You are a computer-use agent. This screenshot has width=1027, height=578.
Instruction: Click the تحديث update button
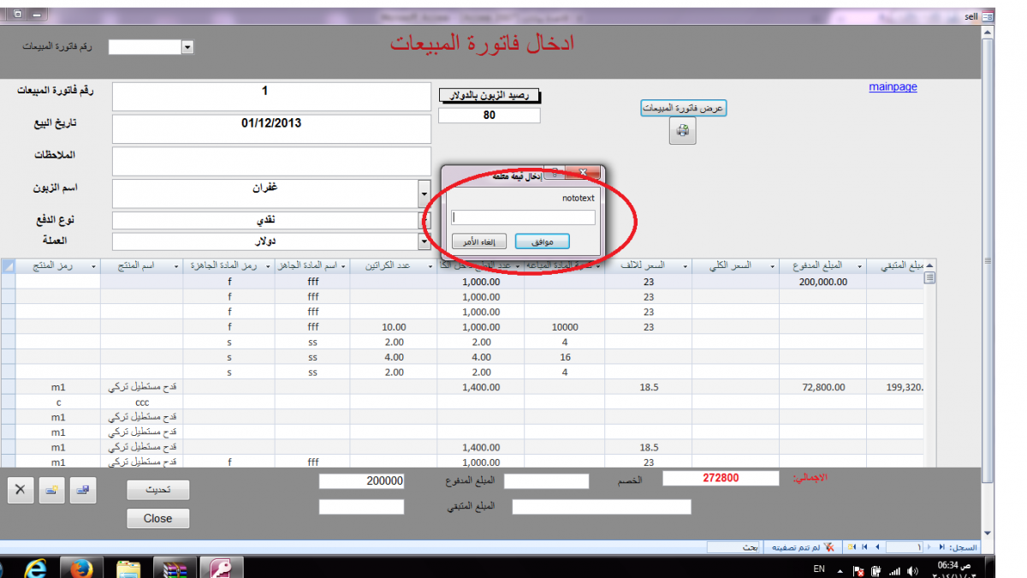pyautogui.click(x=158, y=490)
